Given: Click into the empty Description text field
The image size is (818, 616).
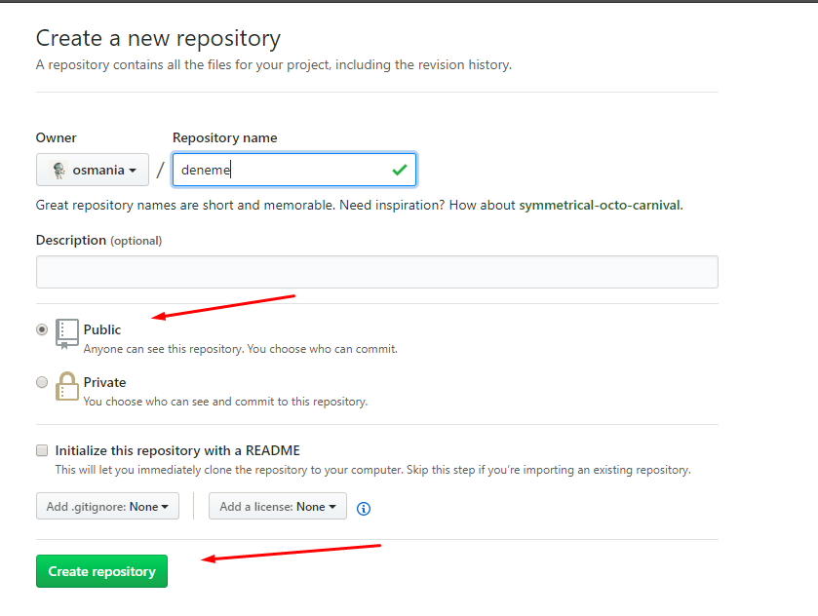Looking at the screenshot, I should point(376,272).
